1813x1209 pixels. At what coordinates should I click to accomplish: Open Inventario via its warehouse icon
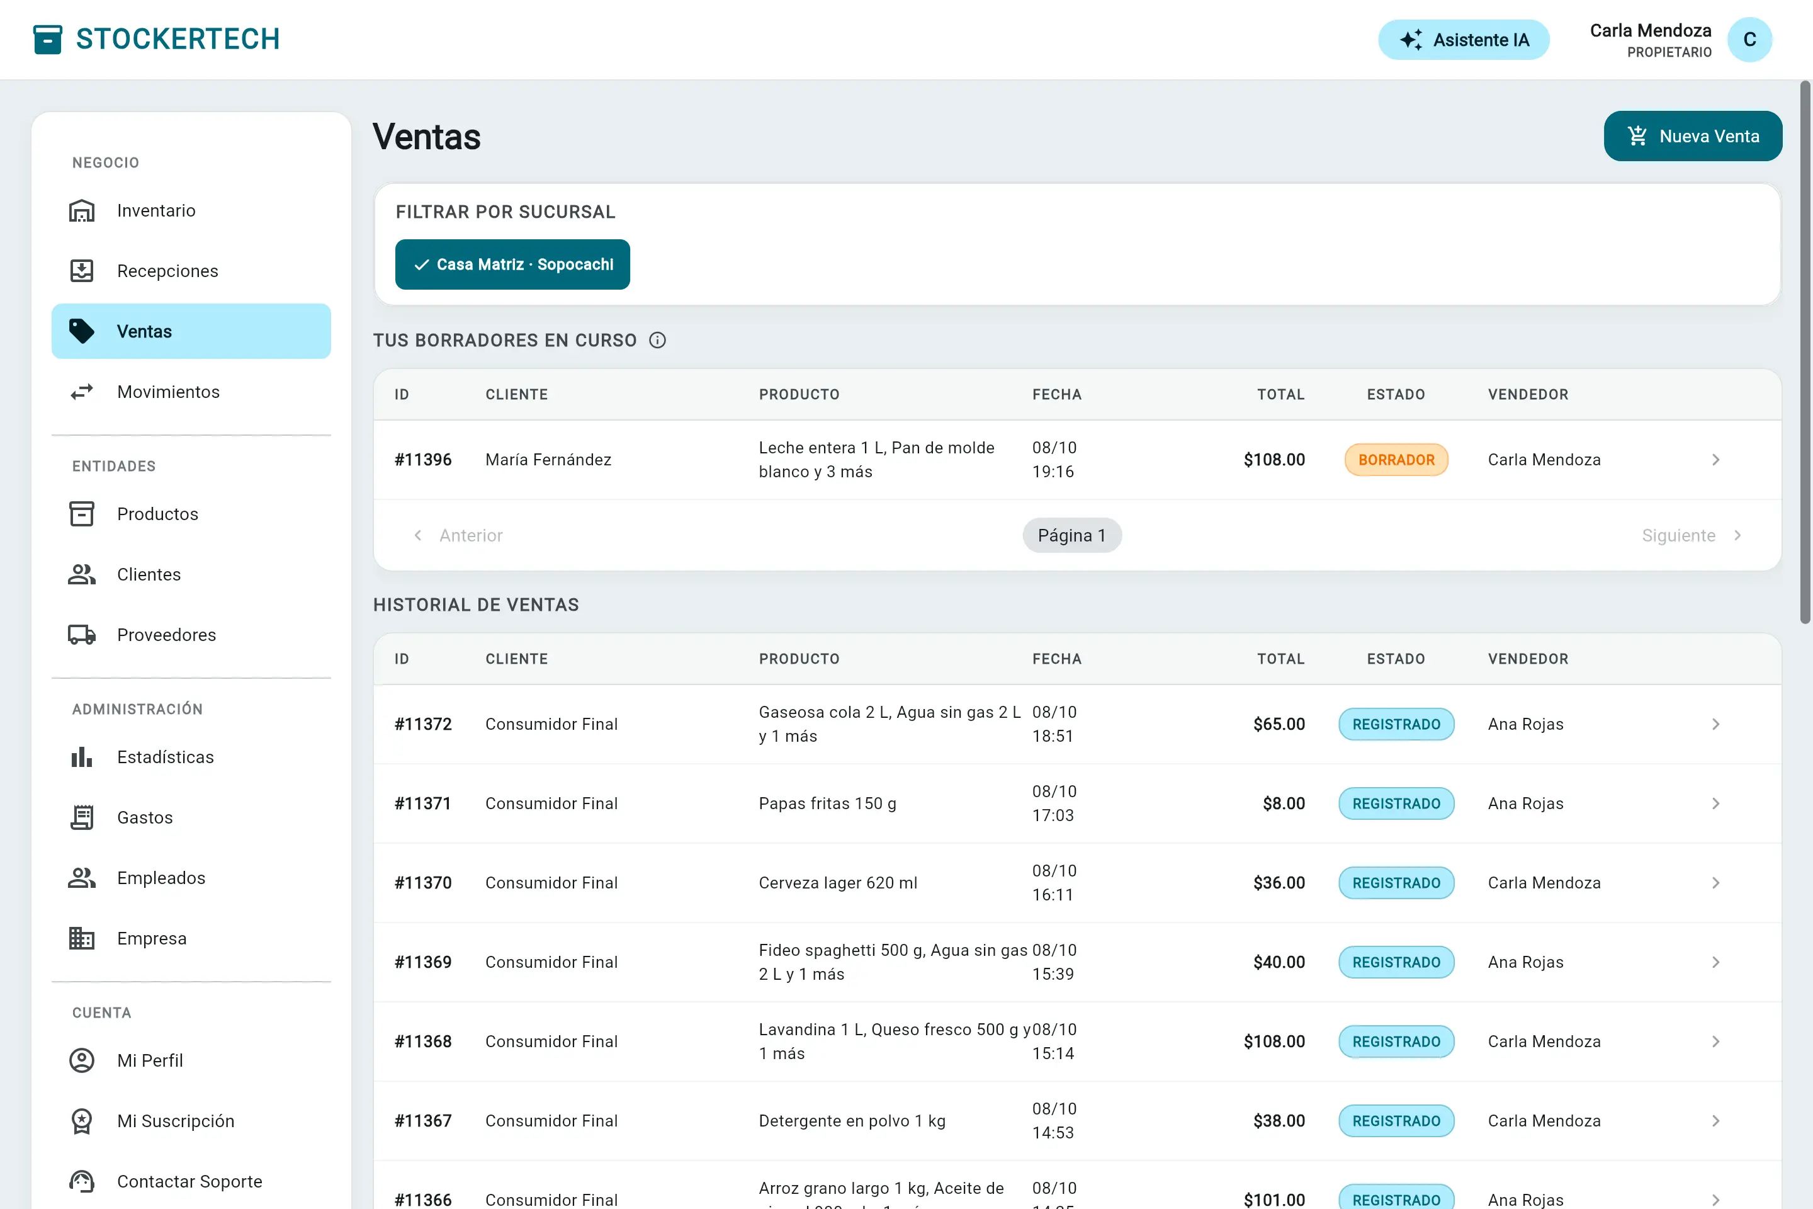(x=82, y=210)
